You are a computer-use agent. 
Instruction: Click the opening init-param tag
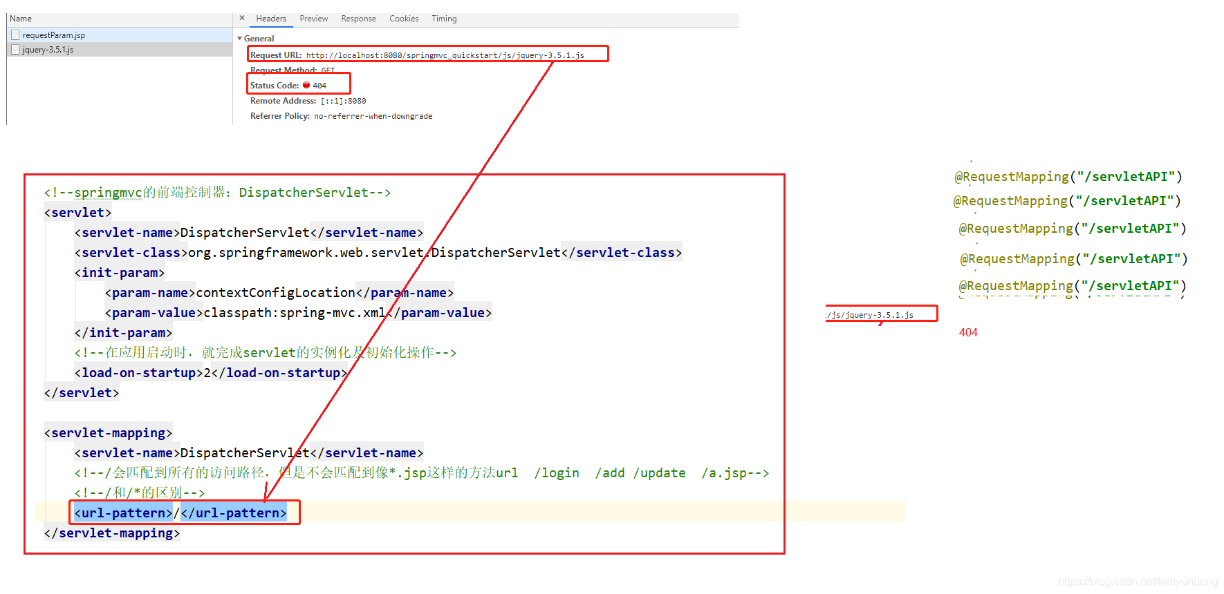[x=120, y=273]
